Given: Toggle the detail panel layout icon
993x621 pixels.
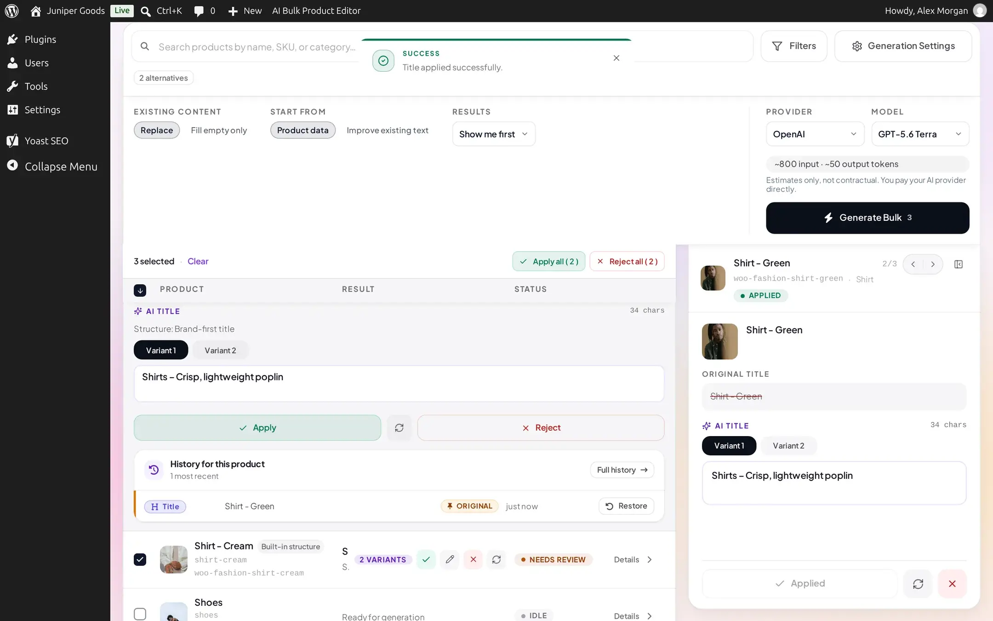Looking at the screenshot, I should point(959,264).
